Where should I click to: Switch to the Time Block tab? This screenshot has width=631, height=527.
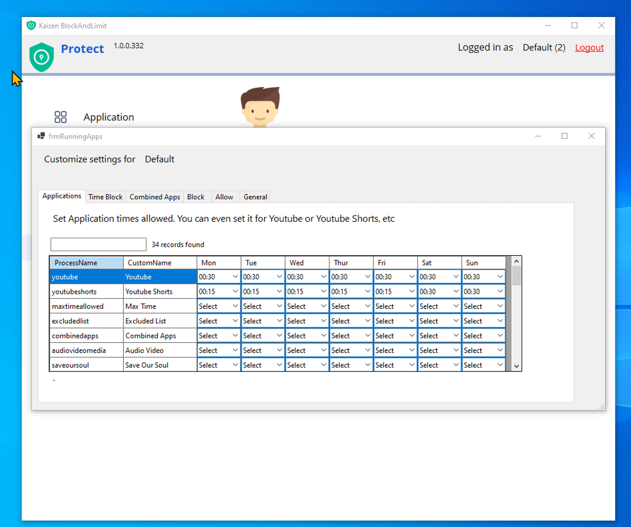click(105, 197)
